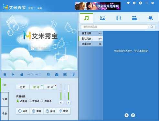Toggle the webcam icon in playback bar

click(x=48, y=75)
